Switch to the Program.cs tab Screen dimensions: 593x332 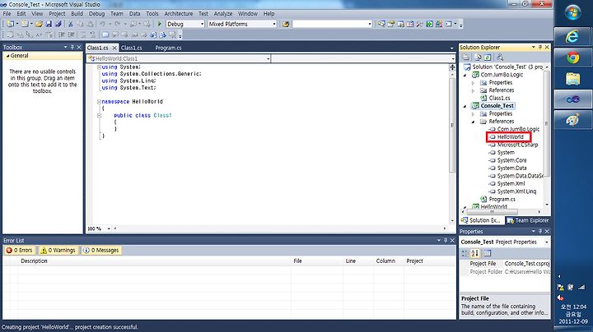pyautogui.click(x=168, y=48)
